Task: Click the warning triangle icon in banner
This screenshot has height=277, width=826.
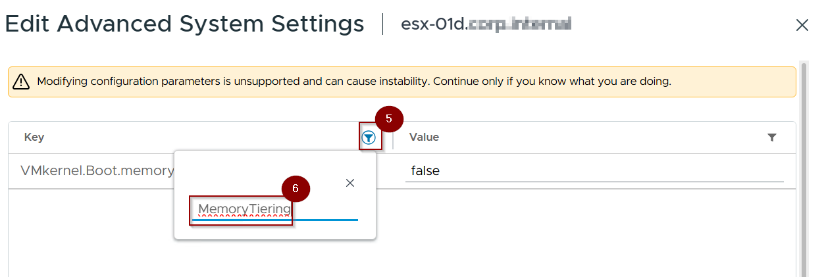Action: [22, 82]
